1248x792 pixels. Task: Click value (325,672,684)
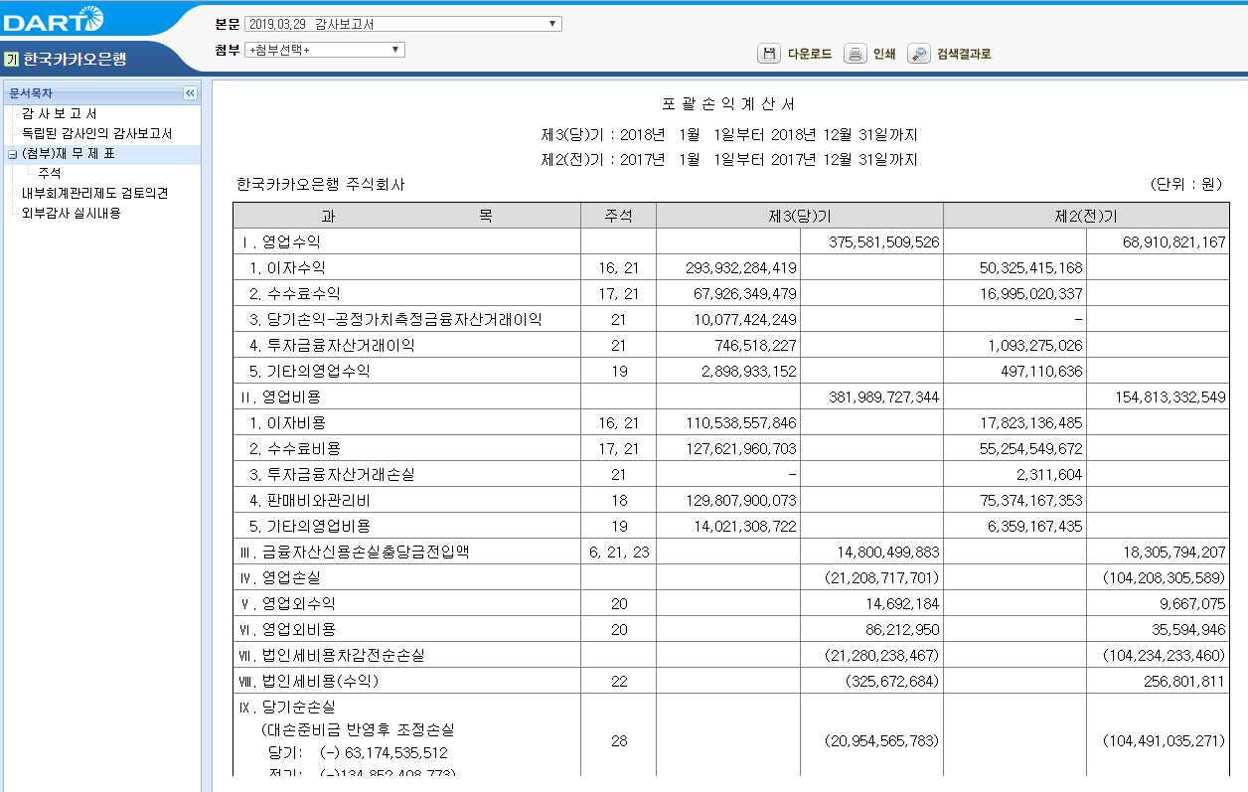pyautogui.click(x=892, y=682)
